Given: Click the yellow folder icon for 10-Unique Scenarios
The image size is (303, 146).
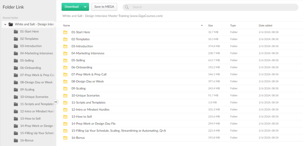Looking at the screenshot, I should [65, 96].
